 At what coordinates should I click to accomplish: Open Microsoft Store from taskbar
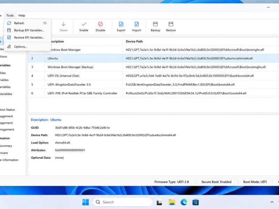pyautogui.click(x=196, y=202)
